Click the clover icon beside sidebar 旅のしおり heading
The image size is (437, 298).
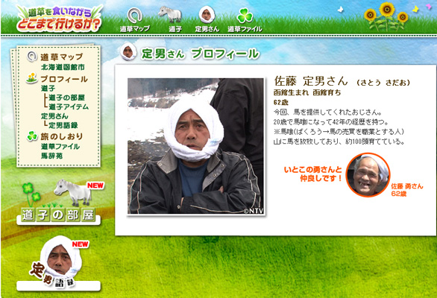[x=32, y=136]
